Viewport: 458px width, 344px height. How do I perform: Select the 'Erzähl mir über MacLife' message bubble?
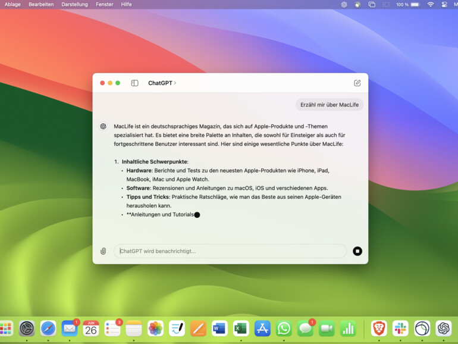click(x=330, y=105)
